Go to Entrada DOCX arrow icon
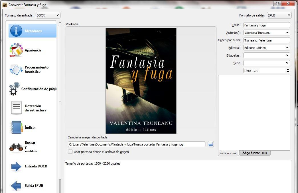The image size is (298, 193). [x=16, y=166]
